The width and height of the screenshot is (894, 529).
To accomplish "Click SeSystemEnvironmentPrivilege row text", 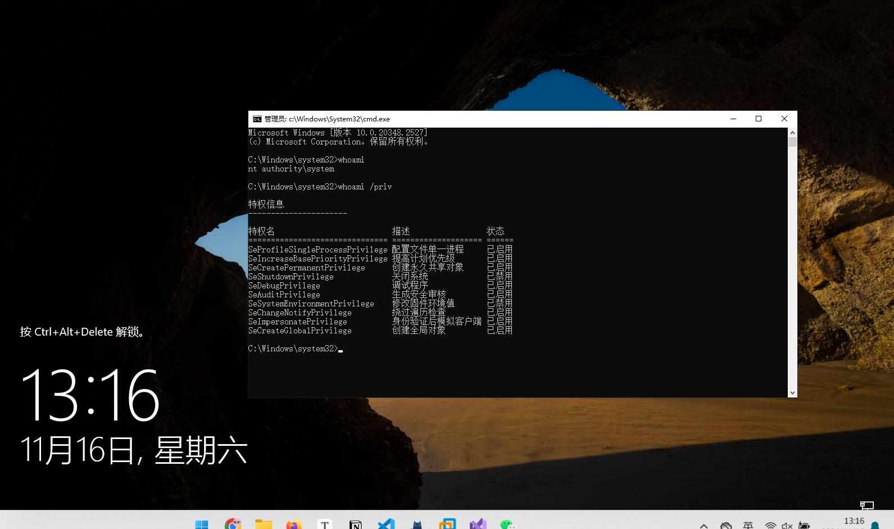I will (311, 304).
